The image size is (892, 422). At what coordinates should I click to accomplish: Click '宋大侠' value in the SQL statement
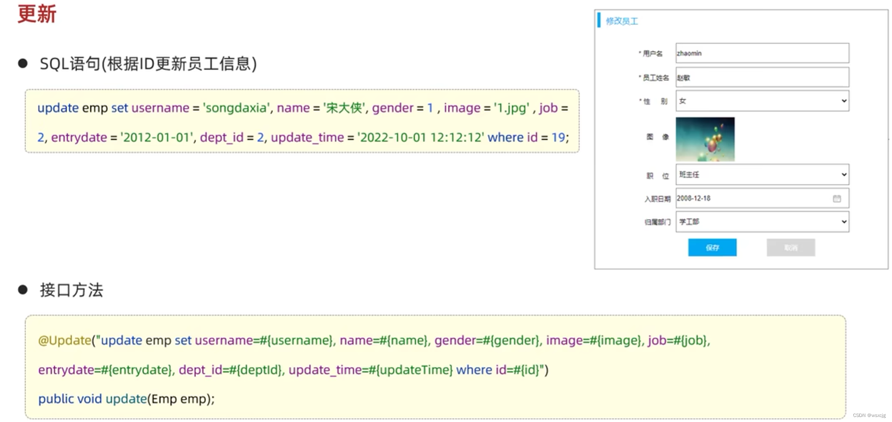click(x=344, y=108)
